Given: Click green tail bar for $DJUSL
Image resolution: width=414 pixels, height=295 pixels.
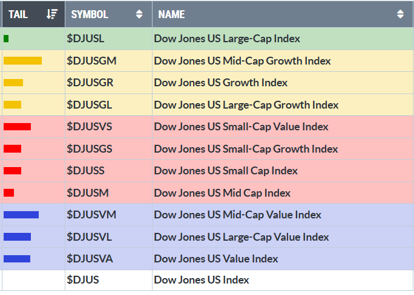Looking at the screenshot, I should pyautogui.click(x=6, y=39).
